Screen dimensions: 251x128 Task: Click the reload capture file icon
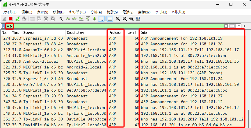pos(53,19)
